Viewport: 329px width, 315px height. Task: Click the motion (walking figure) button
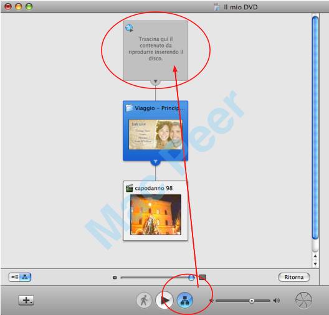(144, 300)
